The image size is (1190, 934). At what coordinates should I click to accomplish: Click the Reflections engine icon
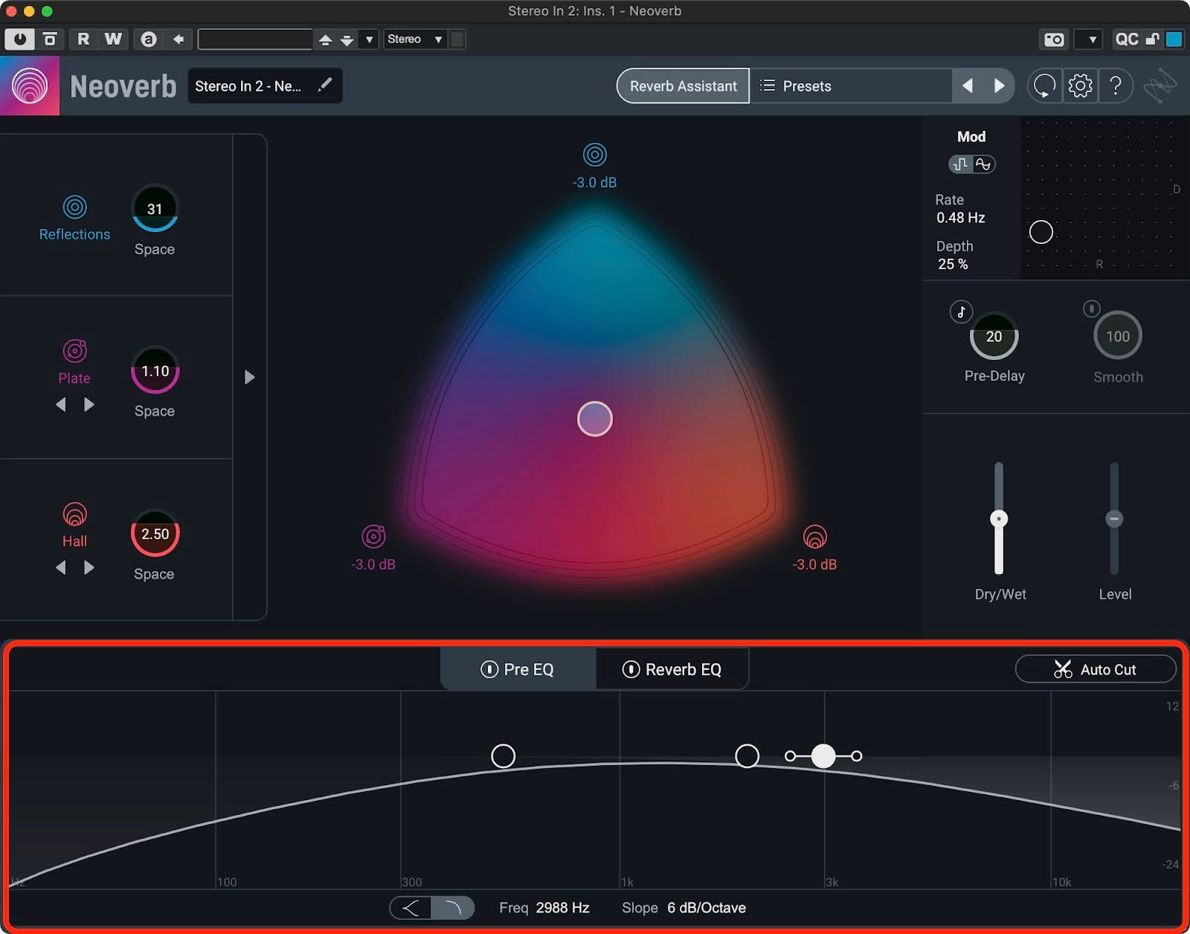click(74, 207)
